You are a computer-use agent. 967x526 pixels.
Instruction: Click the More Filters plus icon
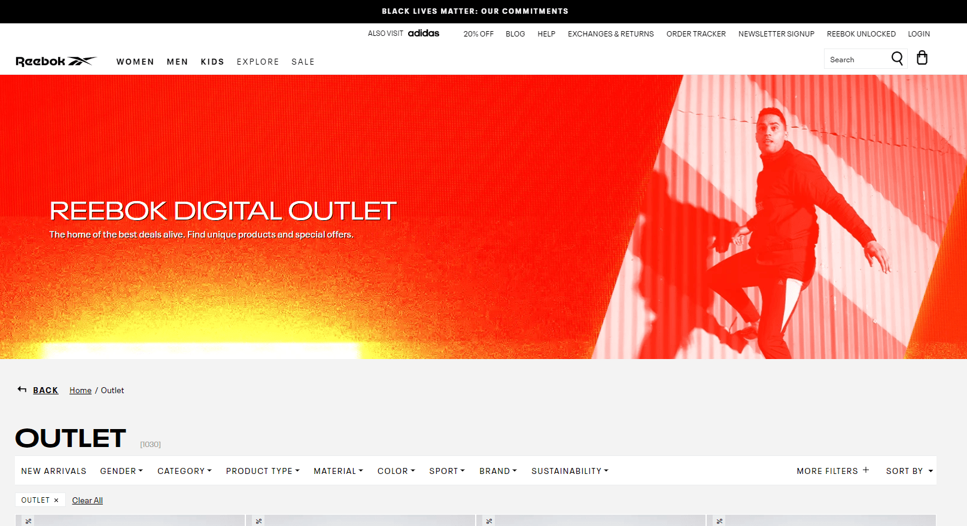(866, 470)
